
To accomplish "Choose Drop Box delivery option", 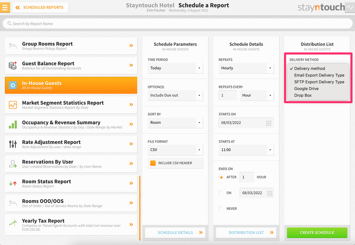I will pos(318,96).
